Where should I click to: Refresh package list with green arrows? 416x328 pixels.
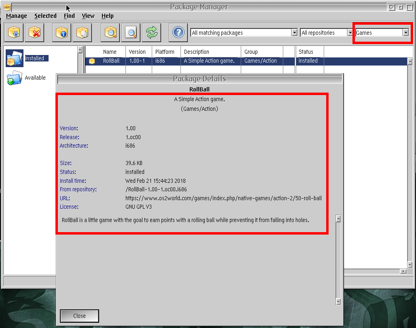point(151,33)
